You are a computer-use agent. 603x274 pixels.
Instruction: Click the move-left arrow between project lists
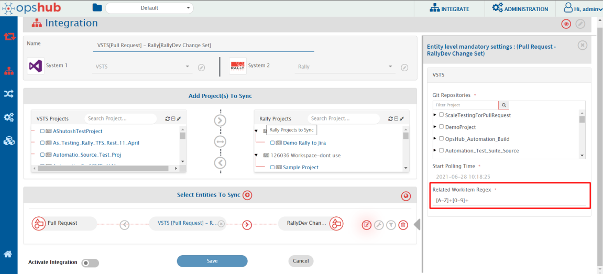tap(221, 162)
